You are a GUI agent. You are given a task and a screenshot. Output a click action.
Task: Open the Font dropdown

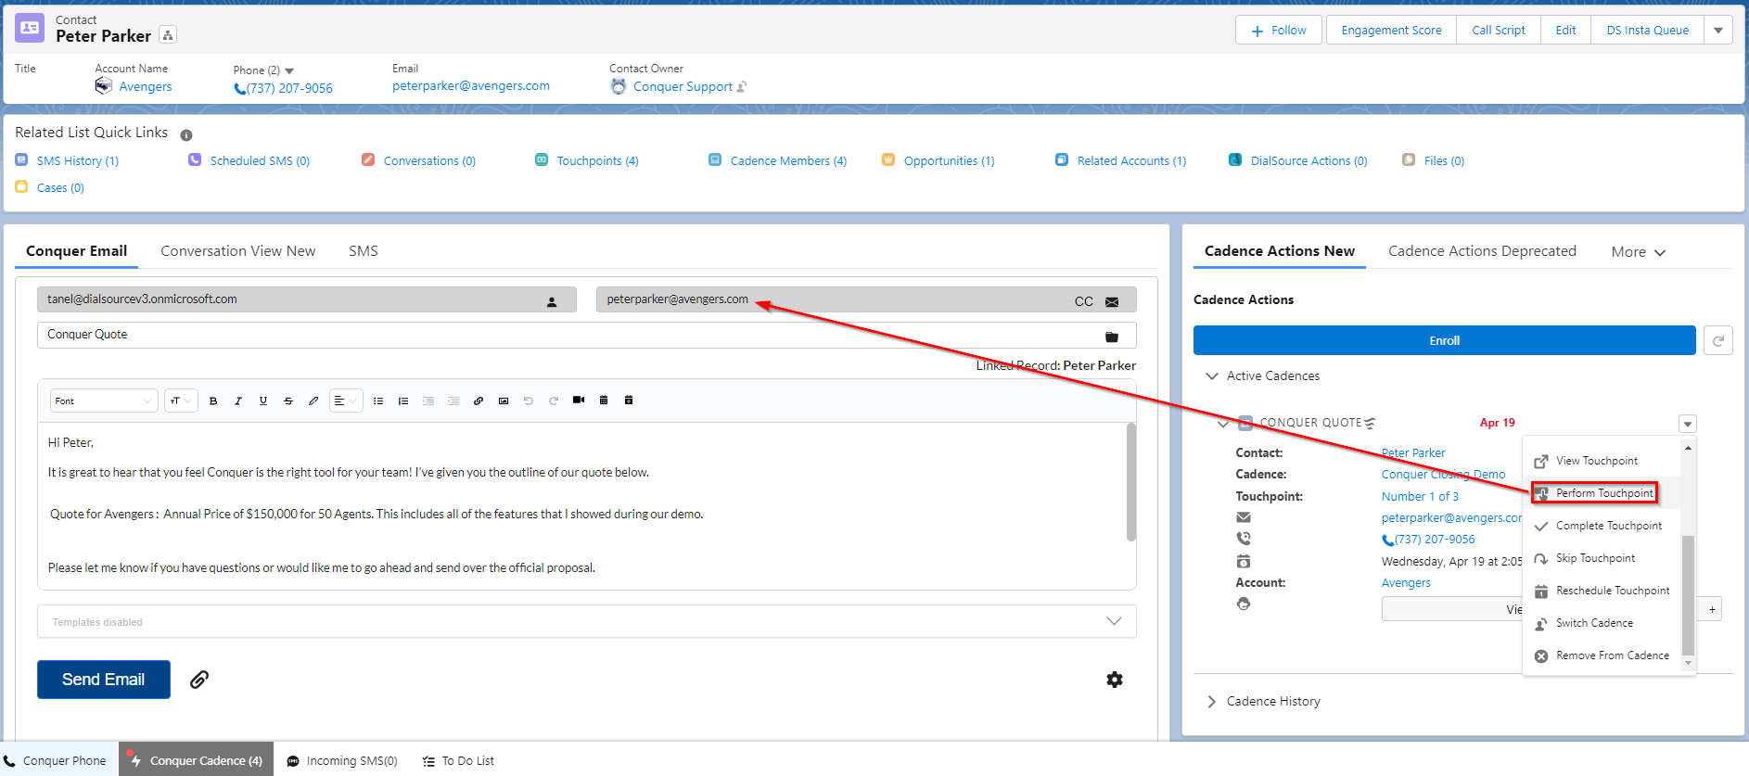point(103,401)
